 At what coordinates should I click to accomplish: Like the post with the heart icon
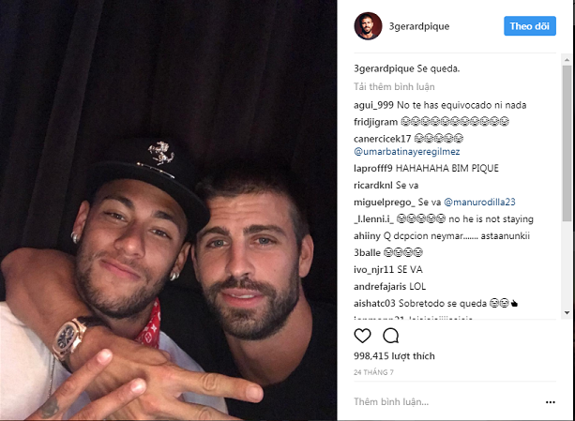(362, 336)
